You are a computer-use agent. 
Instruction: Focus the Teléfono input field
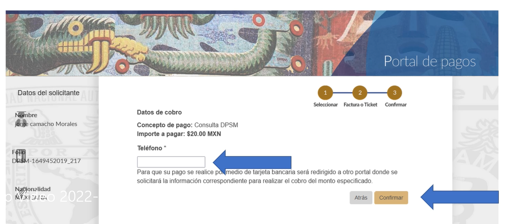[171, 162]
